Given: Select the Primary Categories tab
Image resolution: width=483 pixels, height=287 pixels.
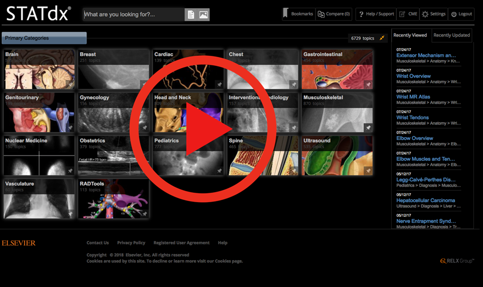Looking at the screenshot, I should [x=44, y=38].
